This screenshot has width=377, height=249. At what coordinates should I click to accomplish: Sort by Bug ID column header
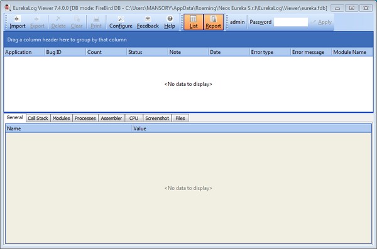[x=65, y=52]
